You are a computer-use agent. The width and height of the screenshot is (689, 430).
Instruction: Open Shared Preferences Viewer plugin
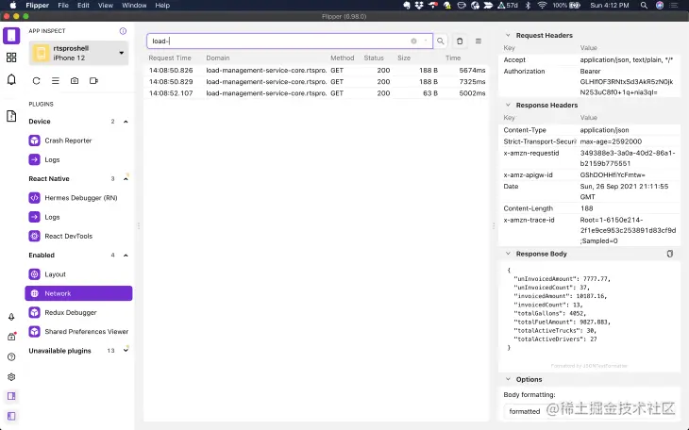coord(78,332)
